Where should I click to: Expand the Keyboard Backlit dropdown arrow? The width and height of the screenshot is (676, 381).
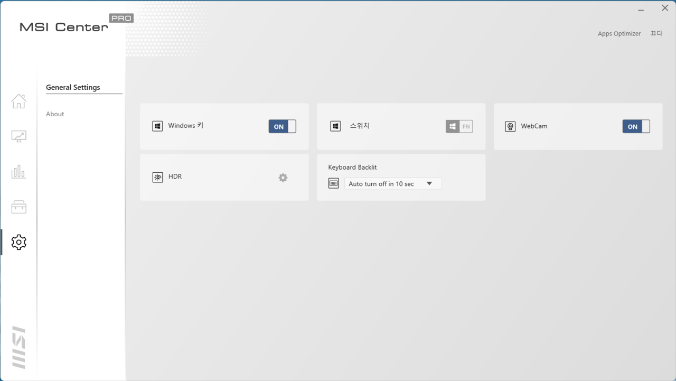[x=429, y=183]
